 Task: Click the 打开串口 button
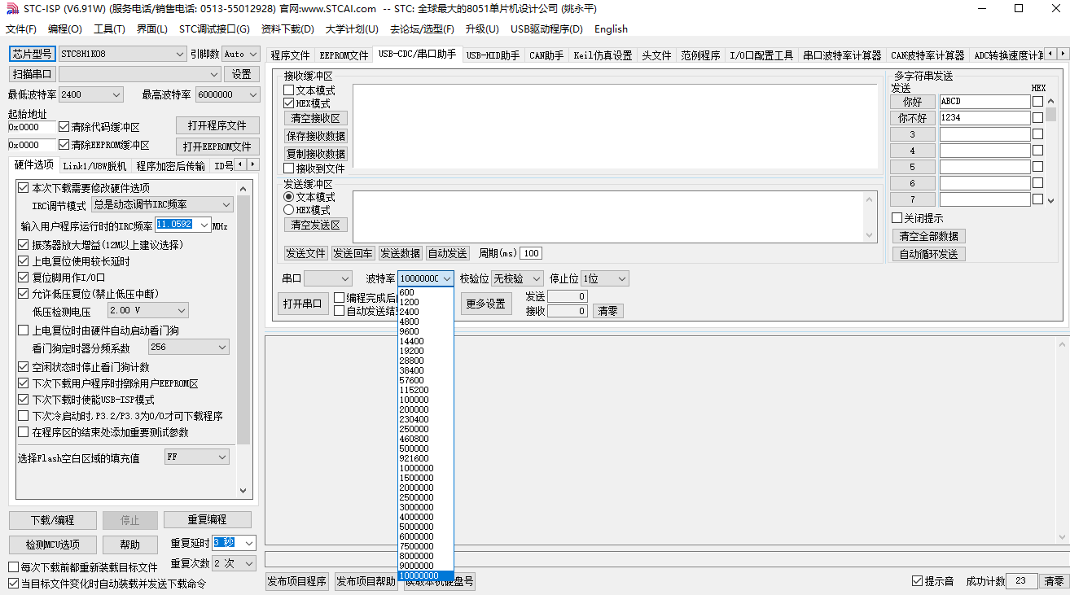coord(302,304)
